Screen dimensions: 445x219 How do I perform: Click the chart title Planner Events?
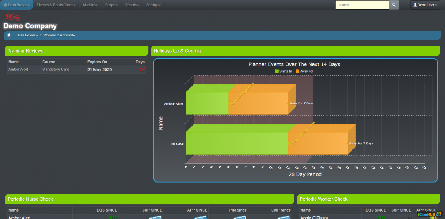294,64
